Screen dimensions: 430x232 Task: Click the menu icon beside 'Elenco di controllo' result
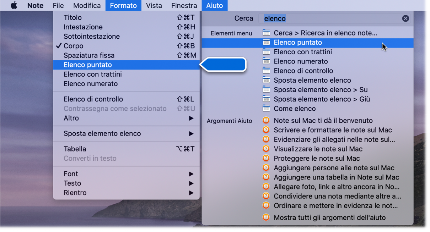(266, 71)
